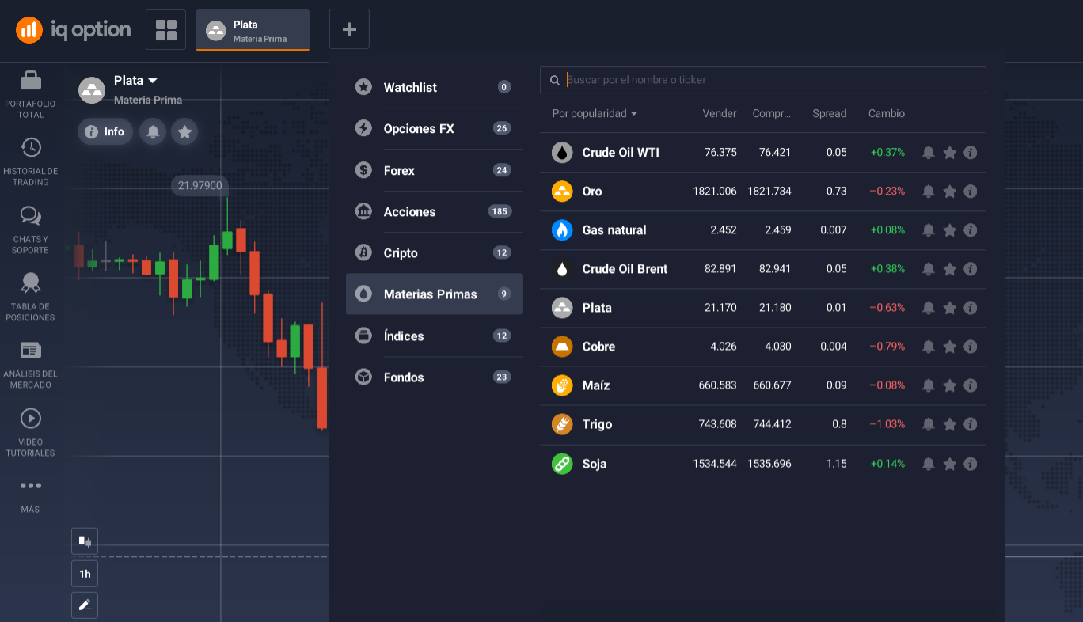This screenshot has height=622, width=1083.
Task: Open Chats y Soporte sidebar item
Action: 31,230
